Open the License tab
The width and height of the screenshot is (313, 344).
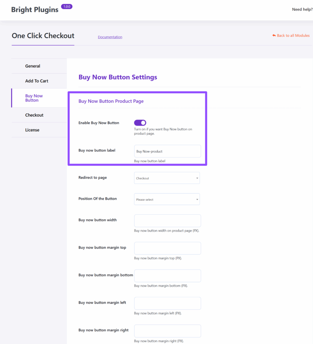point(32,130)
